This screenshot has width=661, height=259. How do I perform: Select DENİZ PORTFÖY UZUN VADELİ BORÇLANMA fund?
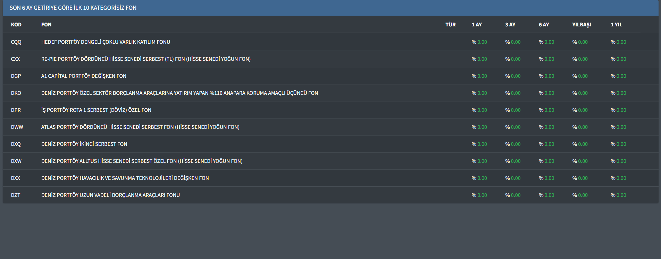click(110, 195)
